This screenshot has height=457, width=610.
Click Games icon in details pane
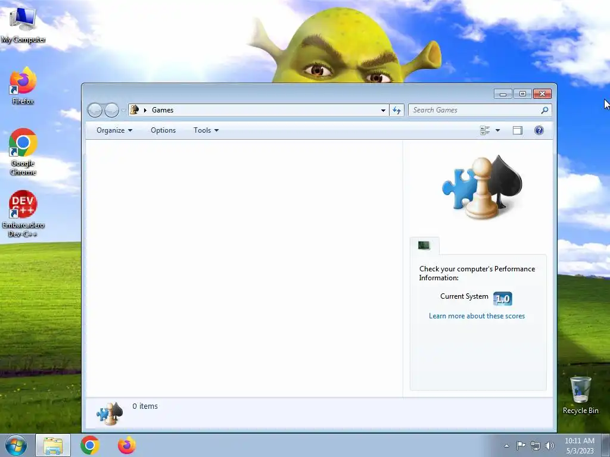tap(110, 413)
